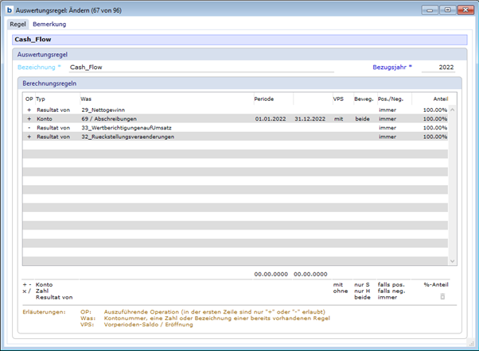
Task: Close the Auswertungsregel window
Action: [x=465, y=10]
